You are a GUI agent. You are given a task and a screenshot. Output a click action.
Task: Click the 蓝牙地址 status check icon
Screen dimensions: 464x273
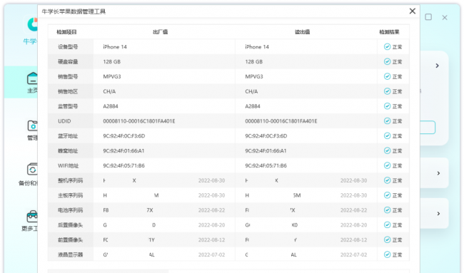(387, 135)
